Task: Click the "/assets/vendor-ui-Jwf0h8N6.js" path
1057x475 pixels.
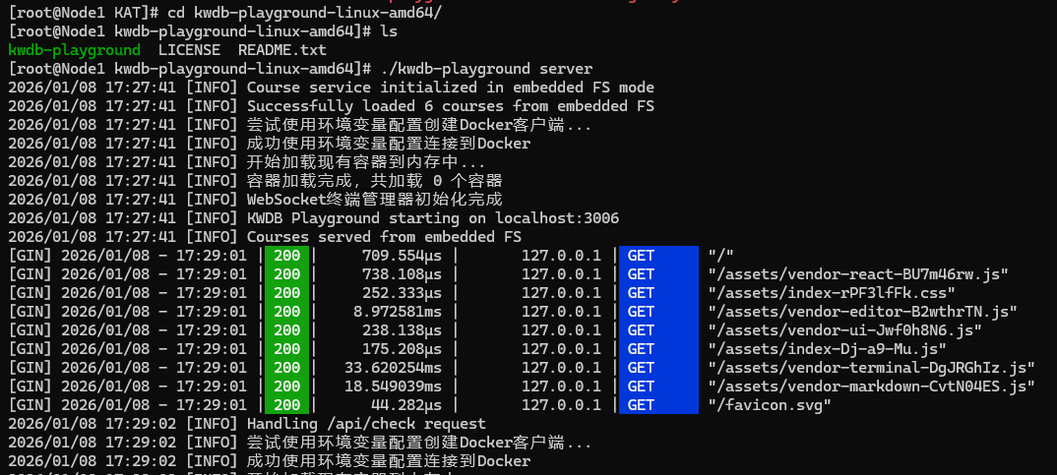Action: pos(845,330)
